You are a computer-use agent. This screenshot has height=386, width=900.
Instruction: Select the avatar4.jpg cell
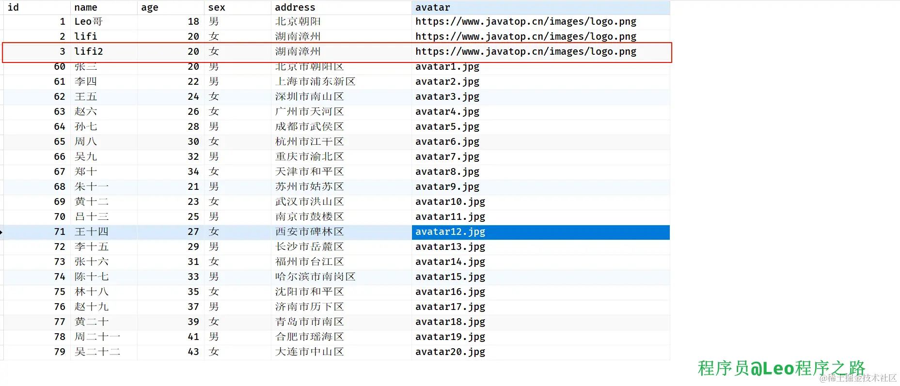(x=541, y=112)
